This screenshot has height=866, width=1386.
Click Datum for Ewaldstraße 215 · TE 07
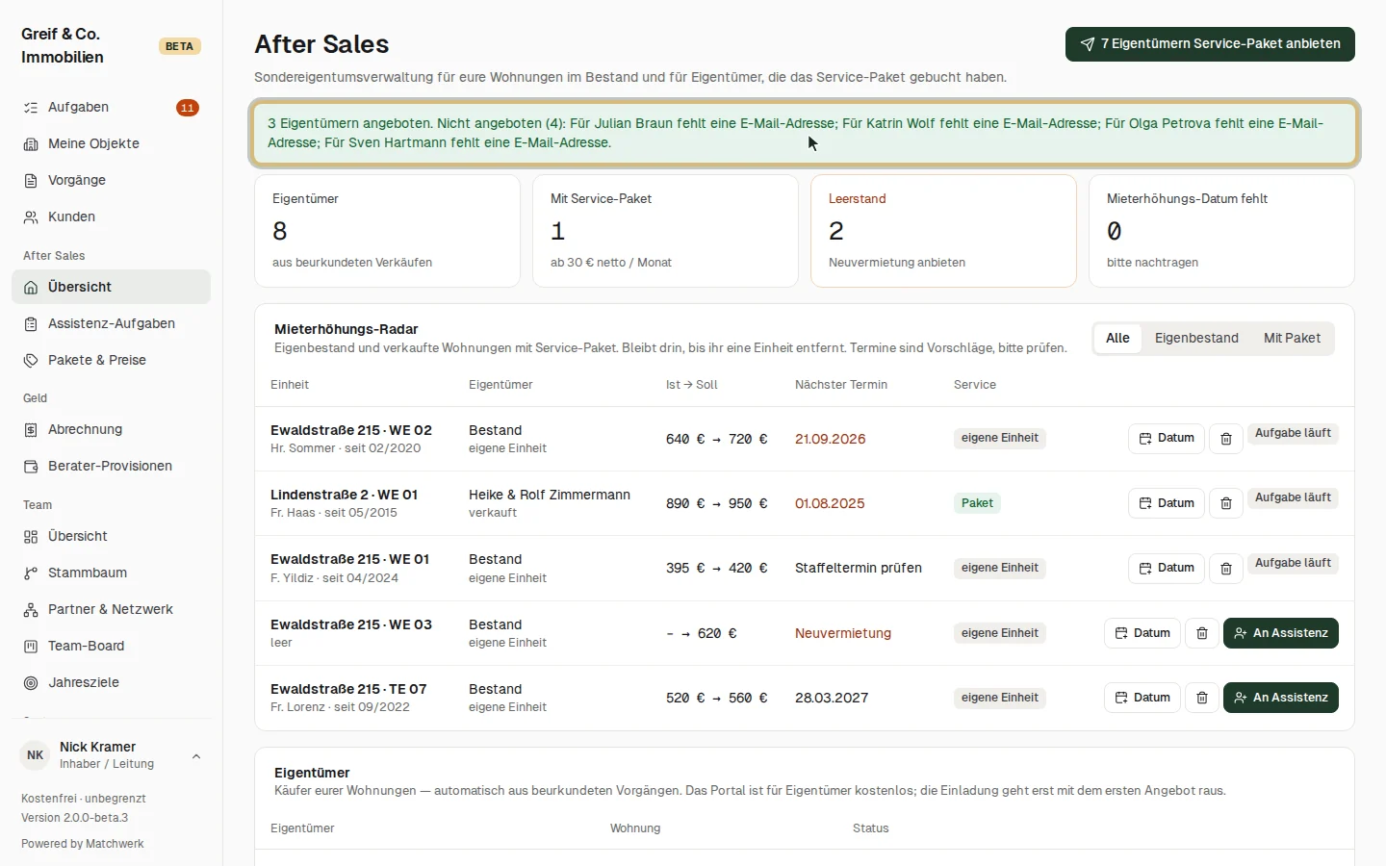[x=1142, y=698]
